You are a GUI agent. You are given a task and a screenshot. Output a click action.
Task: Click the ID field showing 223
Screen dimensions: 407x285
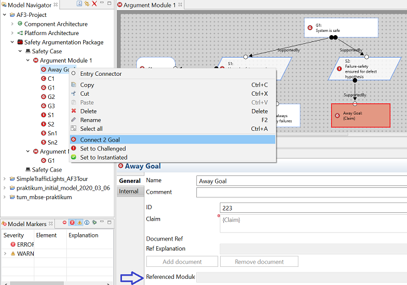313,208
